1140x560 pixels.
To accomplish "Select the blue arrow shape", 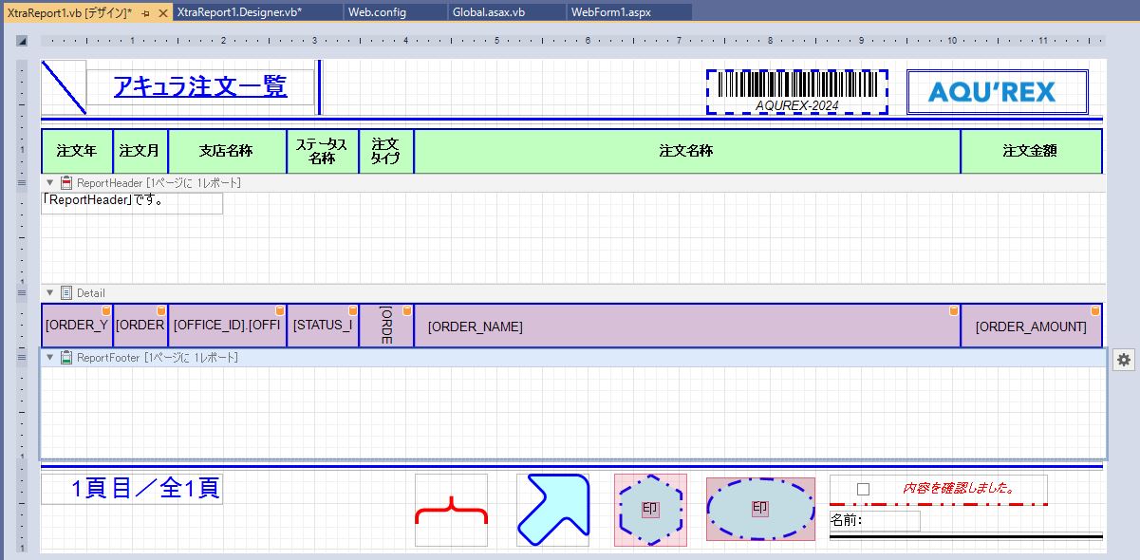I will coord(552,511).
